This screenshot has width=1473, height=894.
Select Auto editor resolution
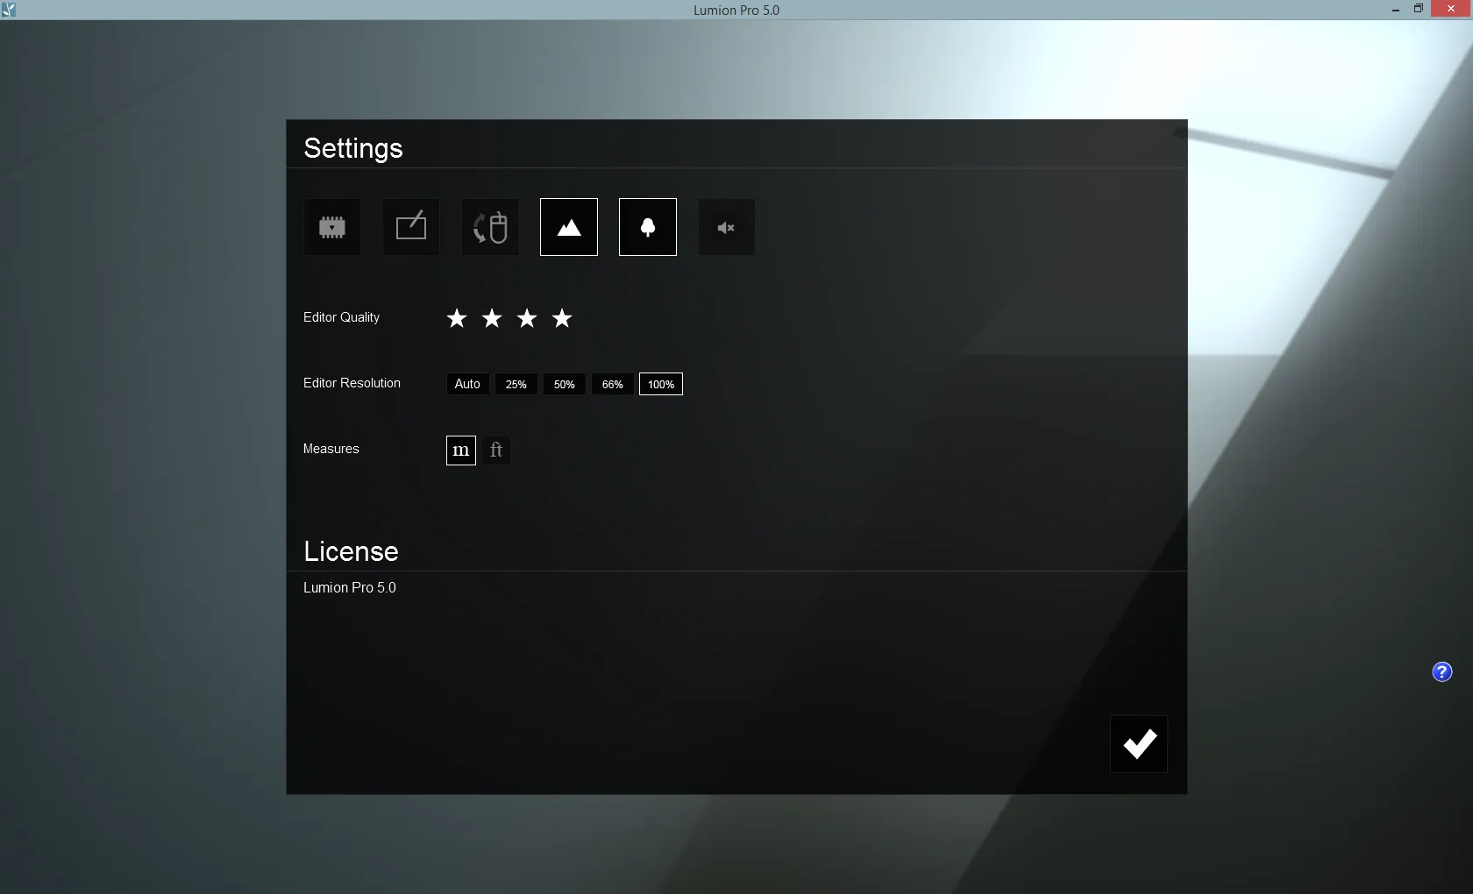point(467,384)
